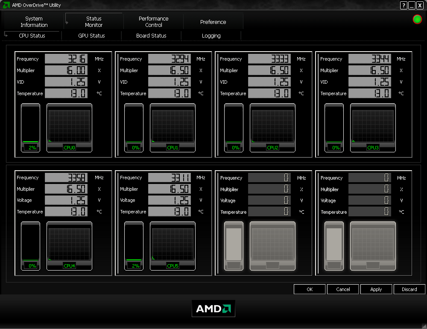Click the green status indicator light

(x=417, y=19)
